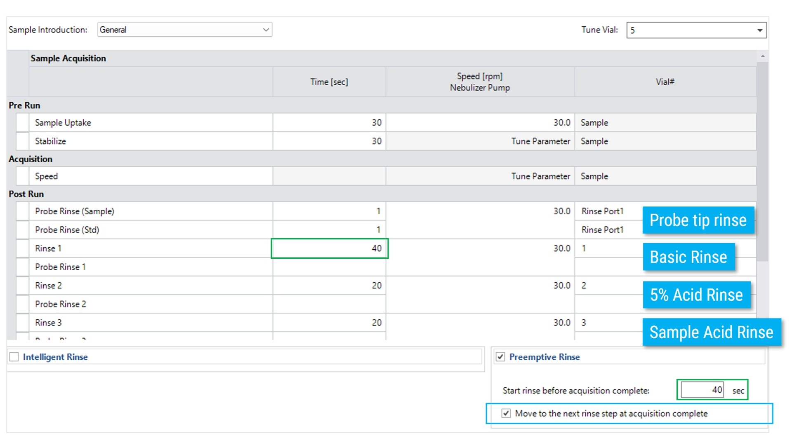The height and width of the screenshot is (445, 792).
Task: Select the Rinse 3 vial number cell
Action: tap(609, 323)
